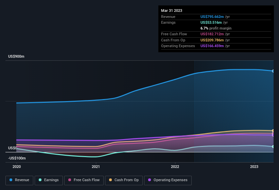Image resolution: width=279 pixels, height=190 pixels.
Task: Click the Operating Expenses purple endpoint marker
Action: (273, 135)
